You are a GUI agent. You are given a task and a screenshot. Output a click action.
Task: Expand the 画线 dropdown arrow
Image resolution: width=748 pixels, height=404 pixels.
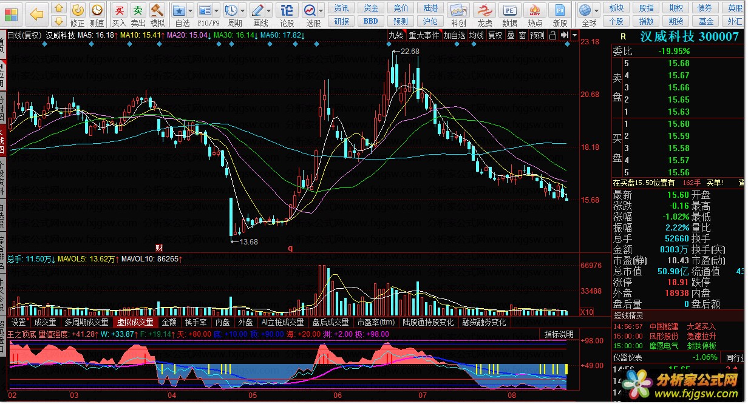coord(269,11)
